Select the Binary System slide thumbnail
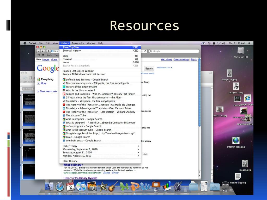The width and height of the screenshot is (267, 200). 29,154
